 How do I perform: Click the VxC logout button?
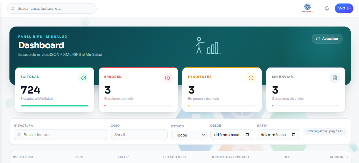click(344, 8)
